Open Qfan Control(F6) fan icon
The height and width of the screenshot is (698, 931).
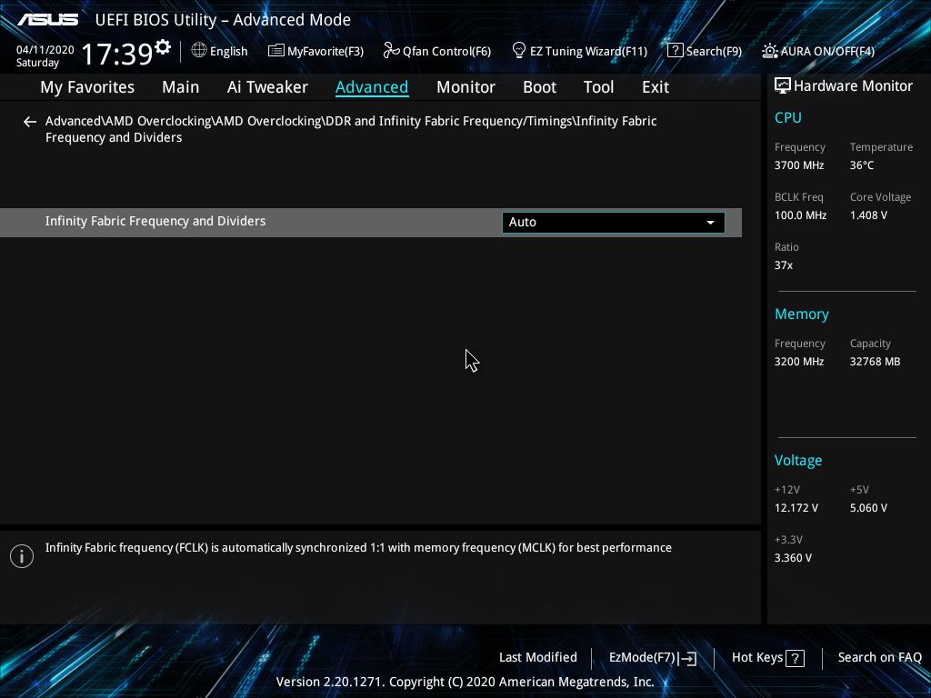pos(391,51)
